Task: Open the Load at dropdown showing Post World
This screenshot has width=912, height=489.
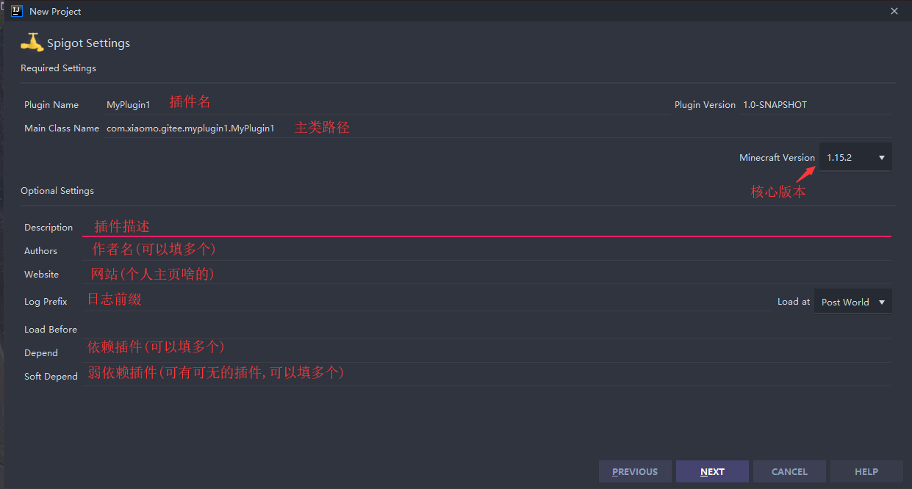Action: point(852,301)
